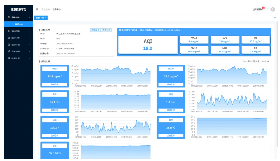The image size is (280, 161).
Task: Expand the 数据大屏 submenu arrow
Action: click(29, 58)
